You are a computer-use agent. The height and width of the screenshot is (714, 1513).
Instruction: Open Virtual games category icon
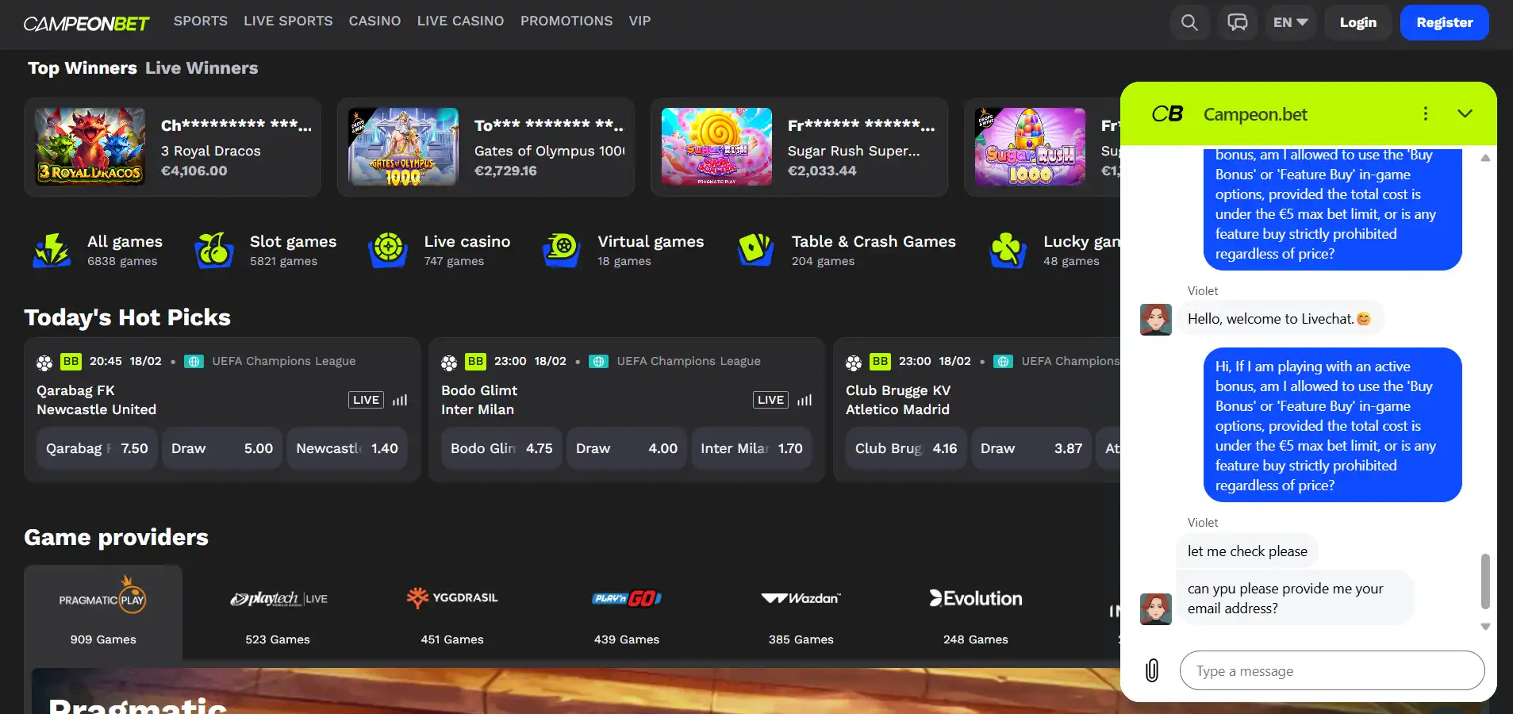pos(562,249)
